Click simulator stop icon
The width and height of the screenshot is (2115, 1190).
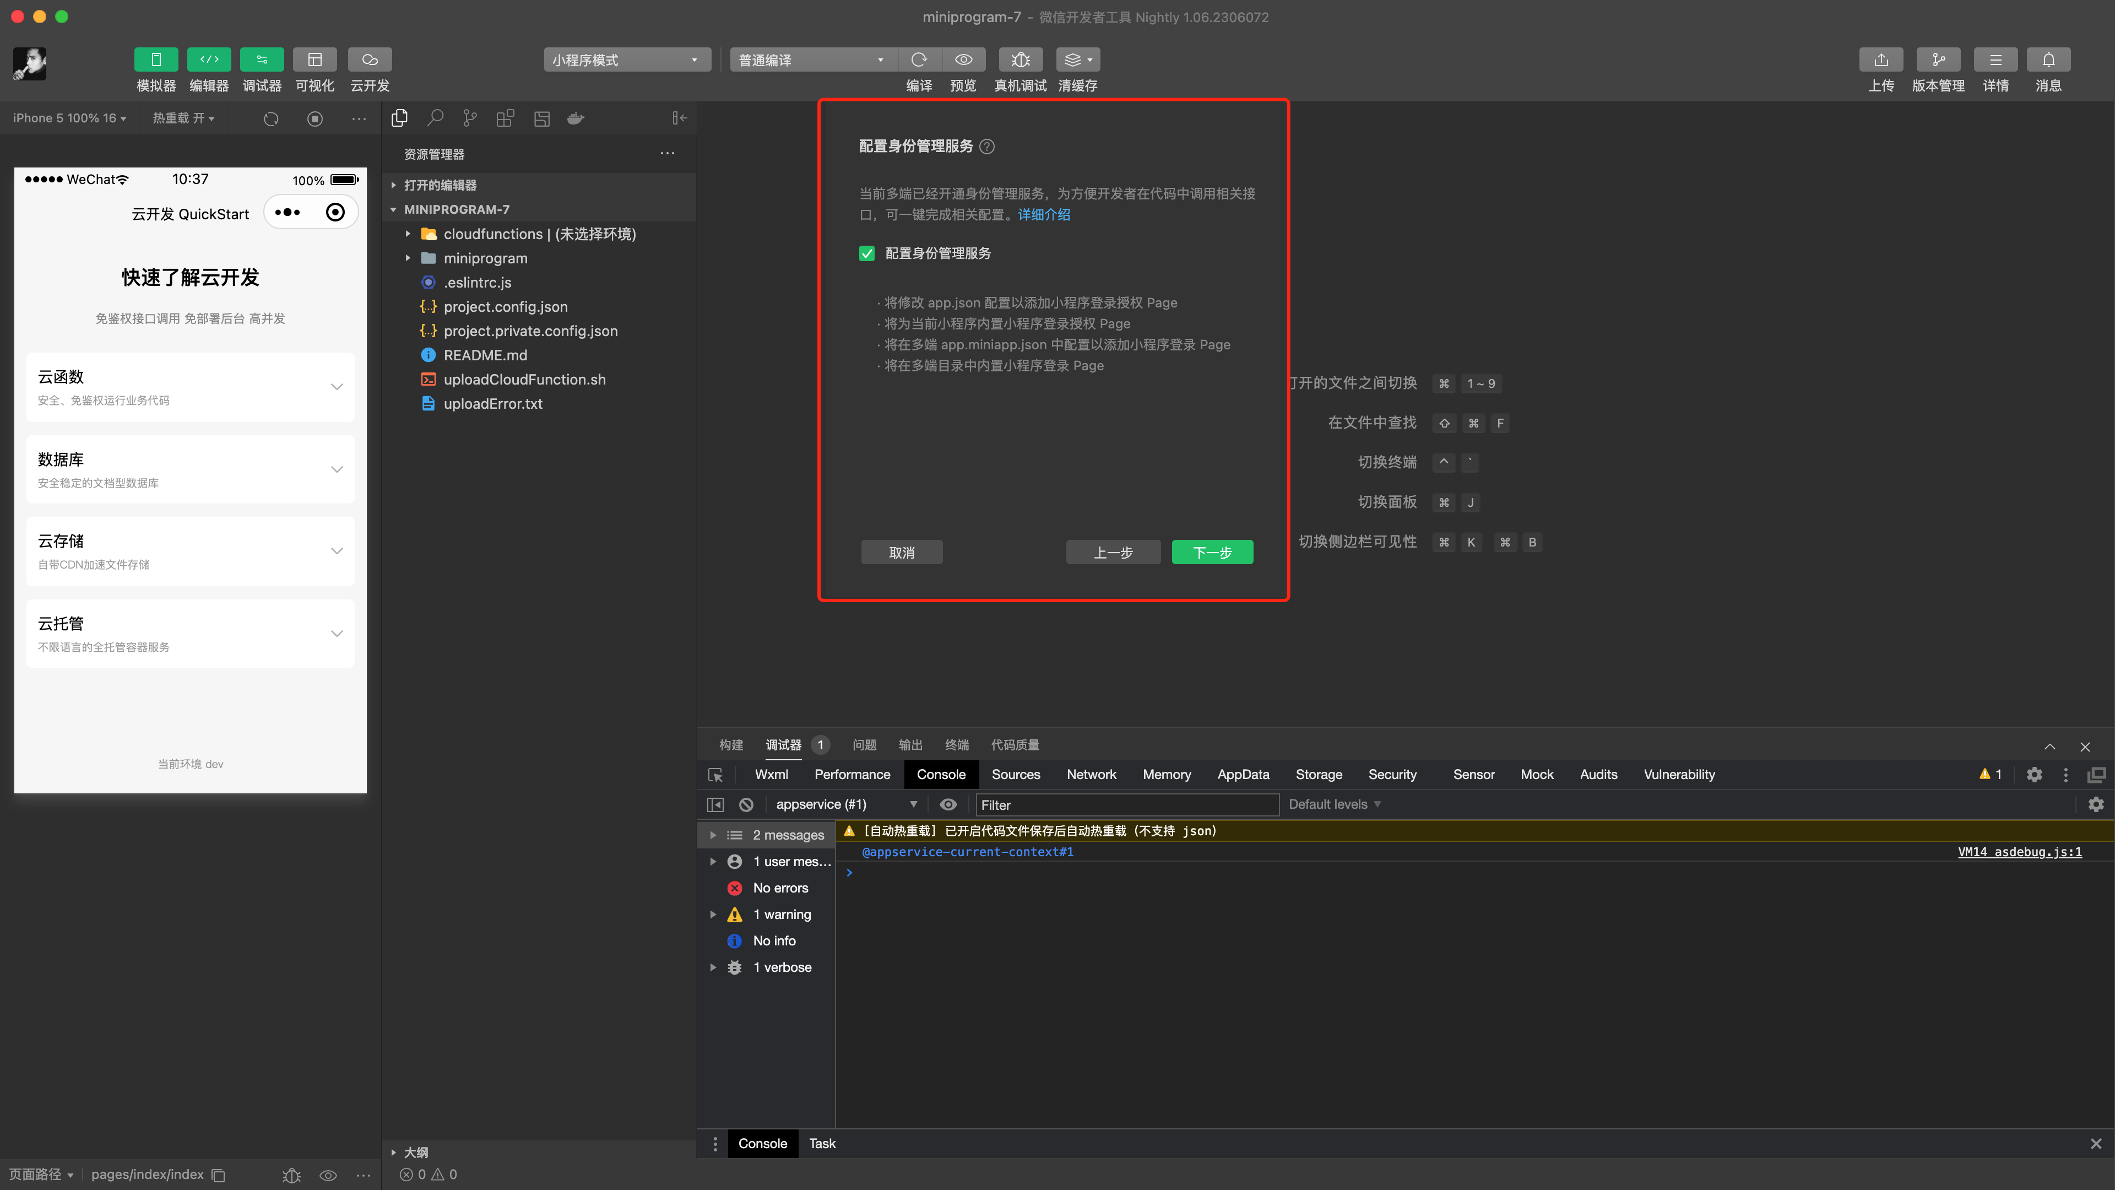click(314, 118)
